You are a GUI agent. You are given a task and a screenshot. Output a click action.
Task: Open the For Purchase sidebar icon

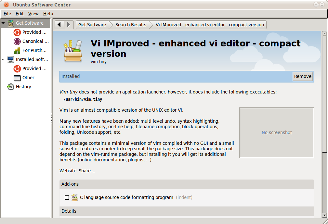point(17,50)
